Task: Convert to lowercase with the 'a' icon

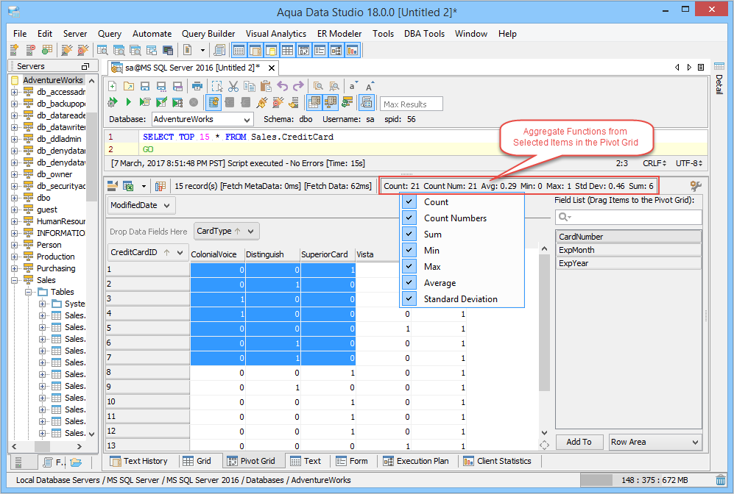Action: point(353,87)
